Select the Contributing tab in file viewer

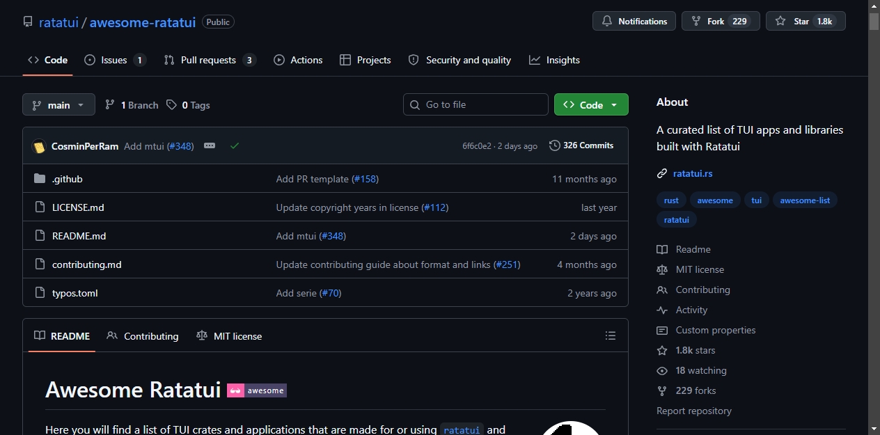pyautogui.click(x=143, y=335)
